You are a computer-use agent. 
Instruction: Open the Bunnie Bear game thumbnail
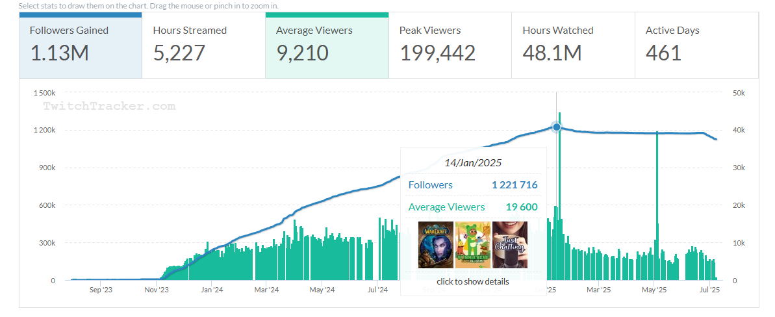click(472, 245)
